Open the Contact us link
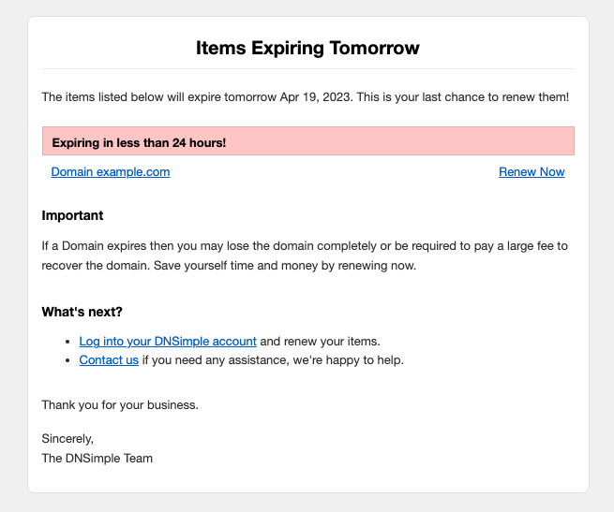Image resolution: width=614 pixels, height=512 pixels. coord(109,360)
